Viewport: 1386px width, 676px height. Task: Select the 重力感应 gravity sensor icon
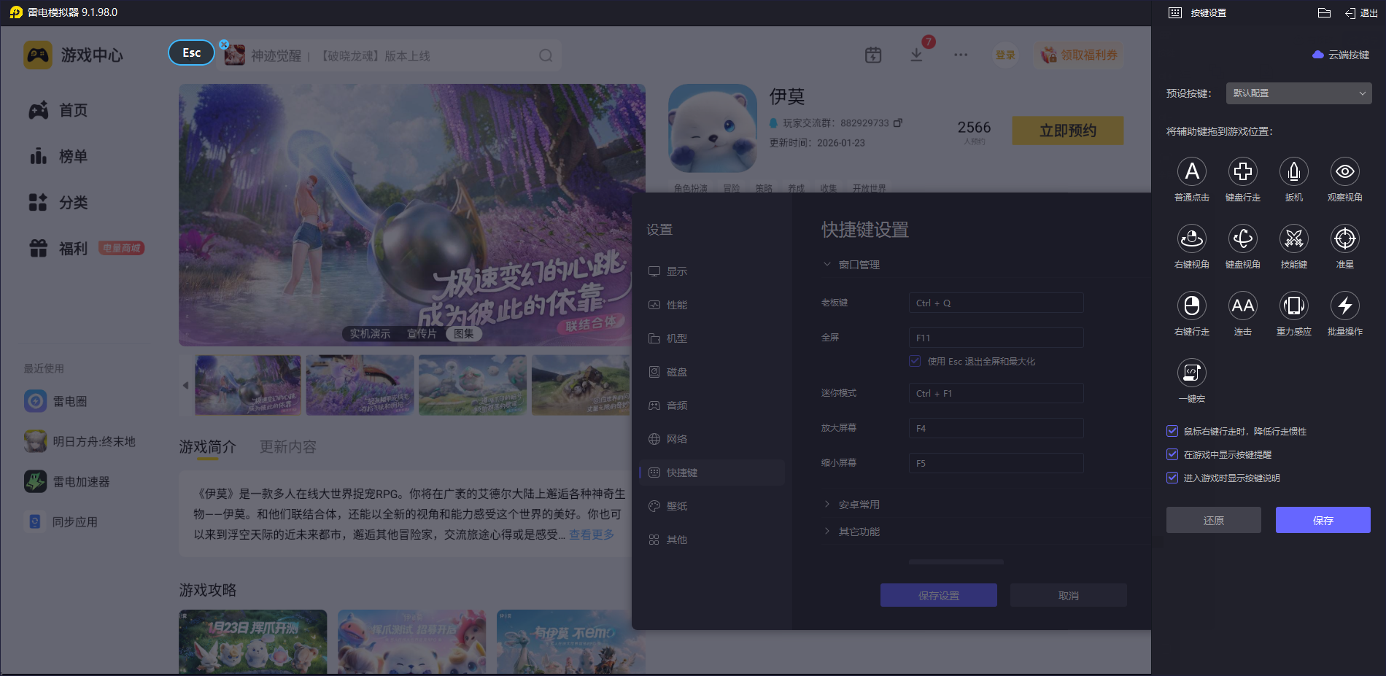tap(1293, 306)
